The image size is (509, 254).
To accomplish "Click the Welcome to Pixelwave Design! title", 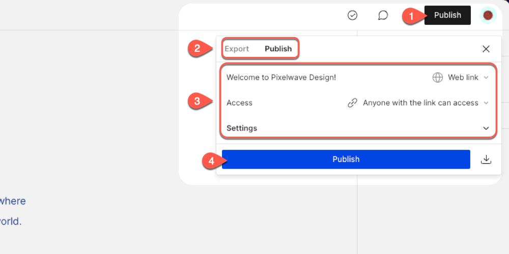I will [x=281, y=77].
